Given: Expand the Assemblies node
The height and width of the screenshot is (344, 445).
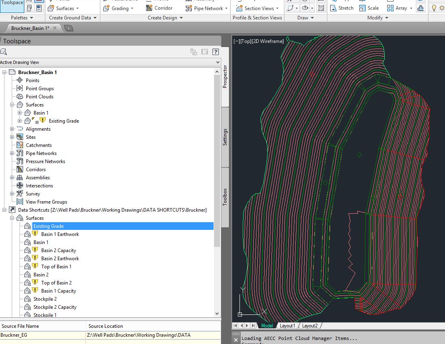Looking at the screenshot, I should (x=12, y=177).
